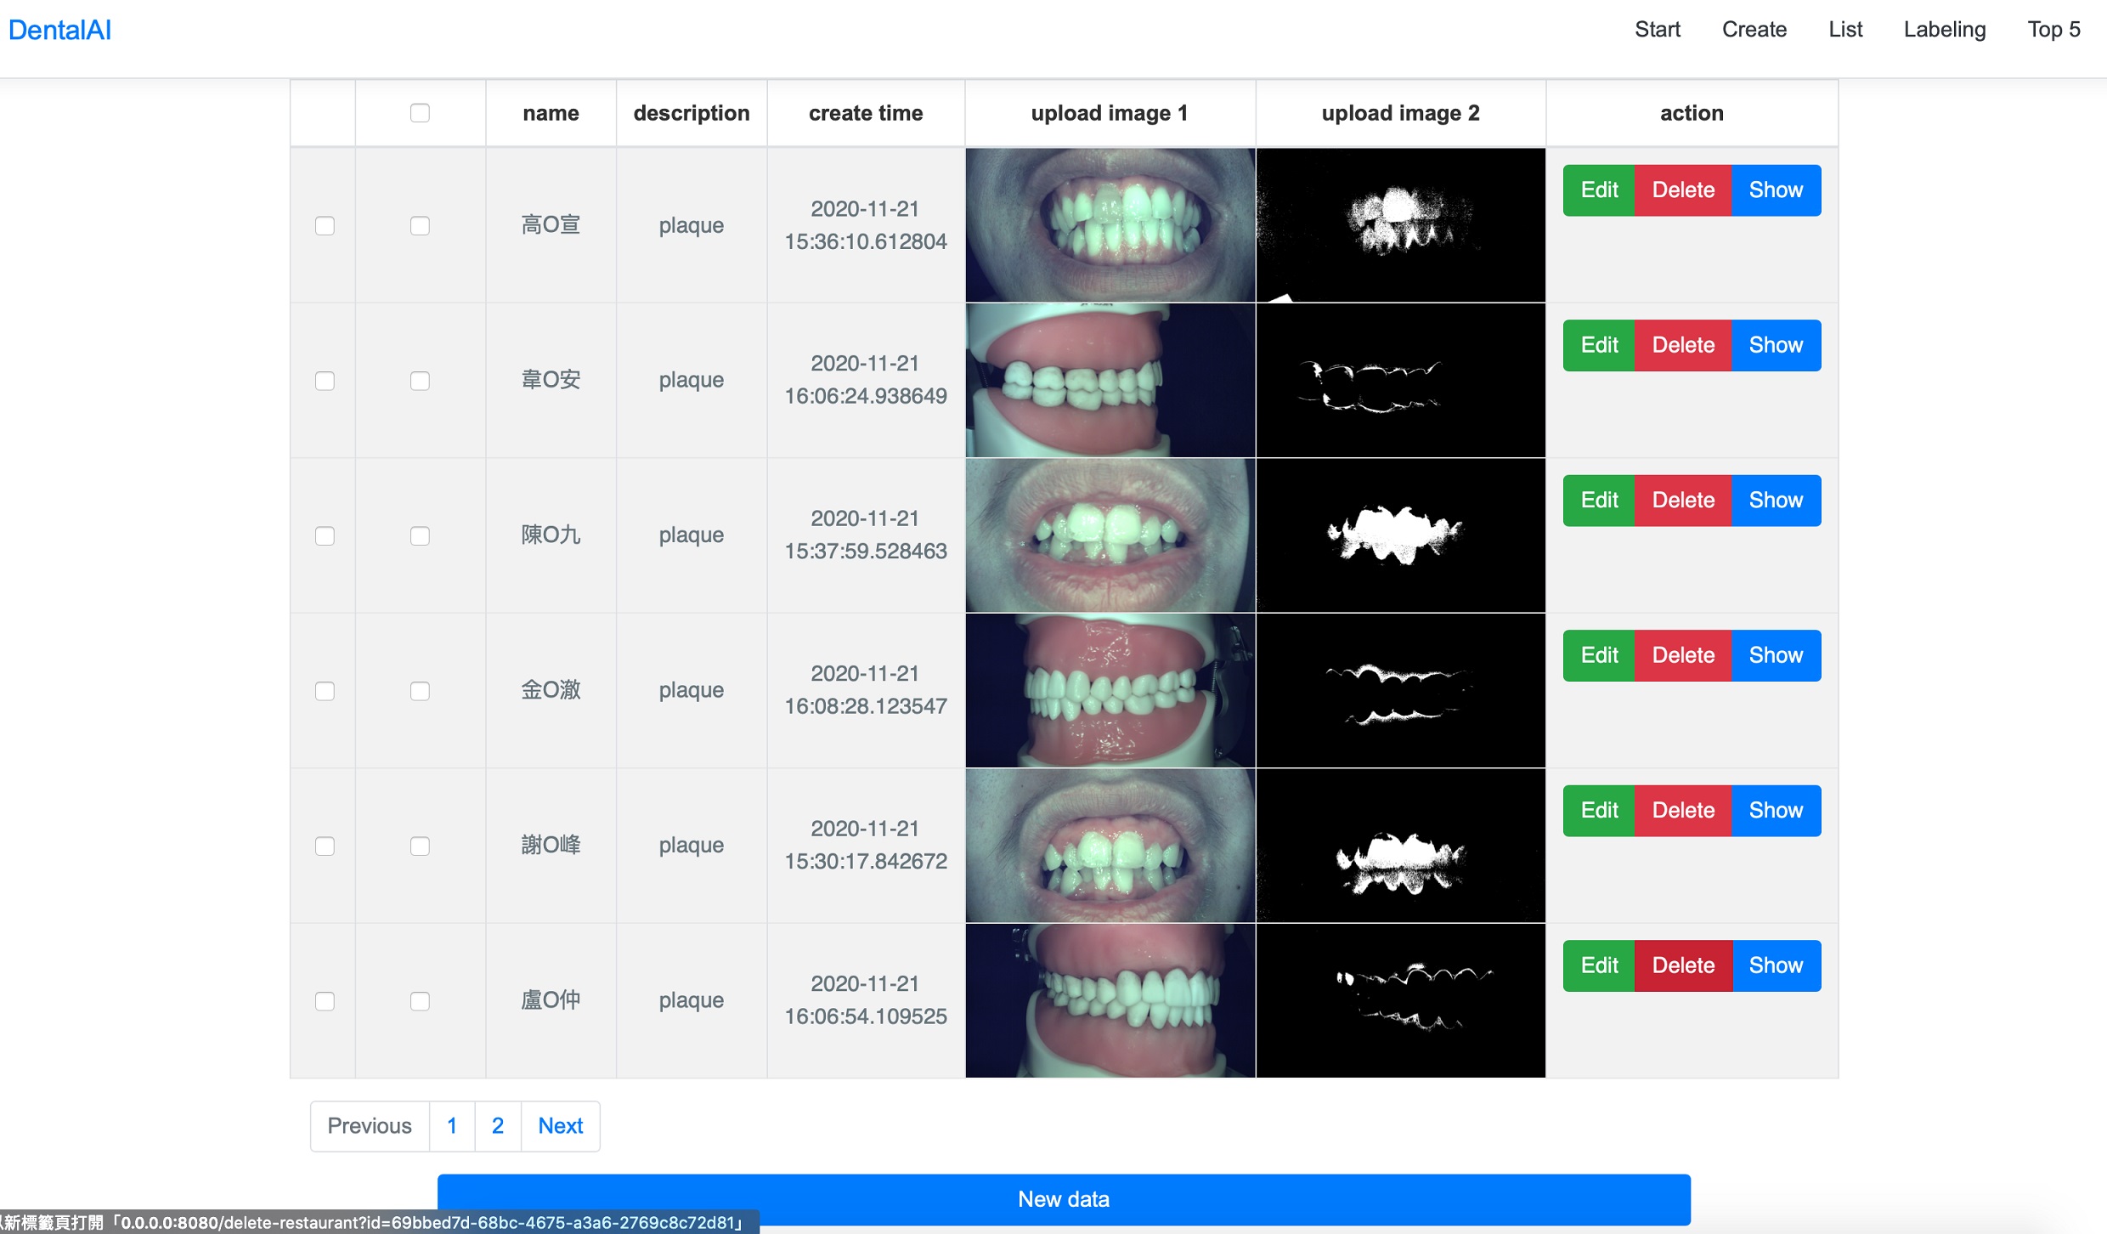Check the first checkbox in 高O宣 row

[325, 225]
